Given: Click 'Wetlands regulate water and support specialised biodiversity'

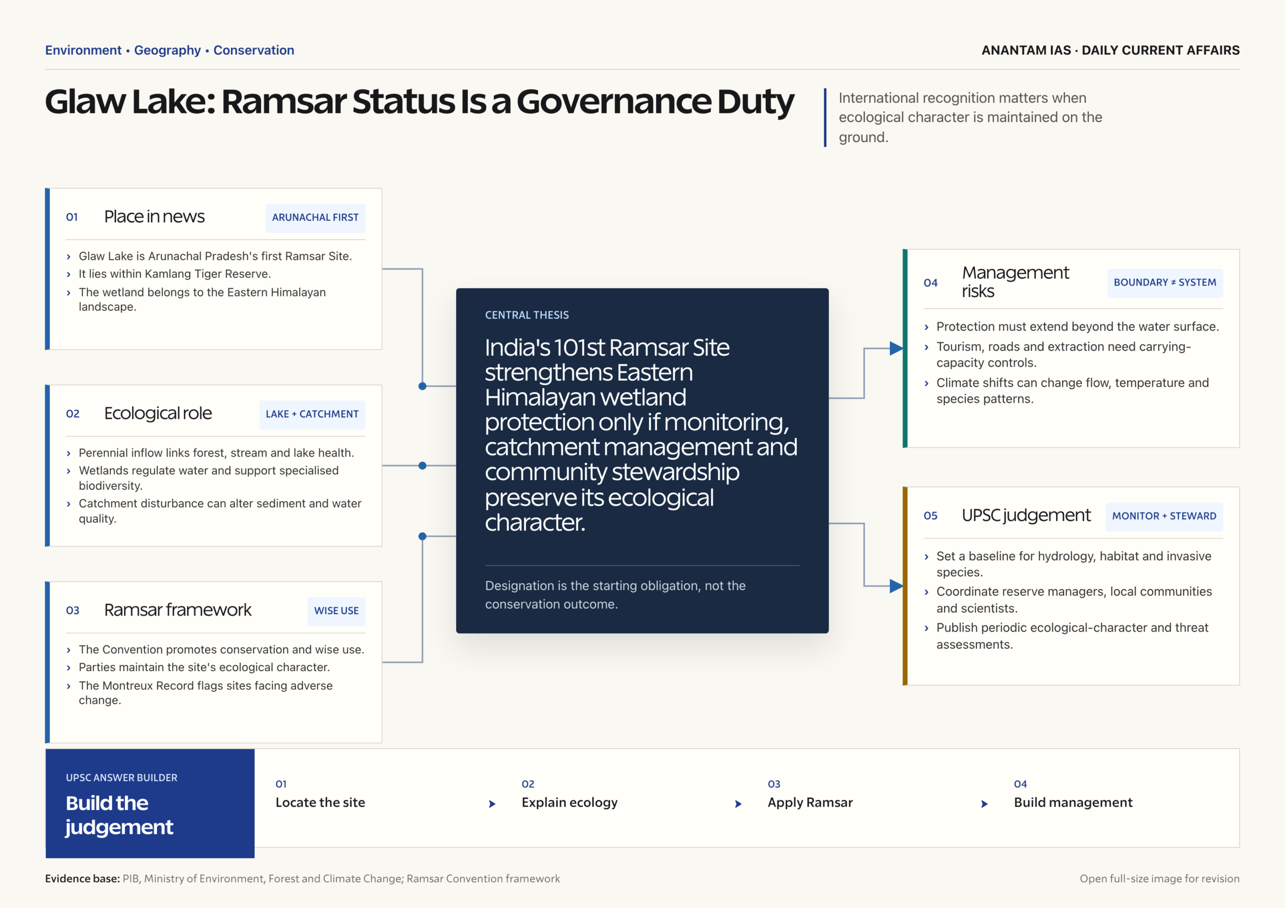Looking at the screenshot, I should pyautogui.click(x=208, y=479).
